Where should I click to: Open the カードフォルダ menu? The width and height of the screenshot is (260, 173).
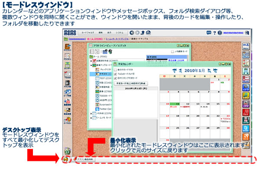tap(88, 32)
